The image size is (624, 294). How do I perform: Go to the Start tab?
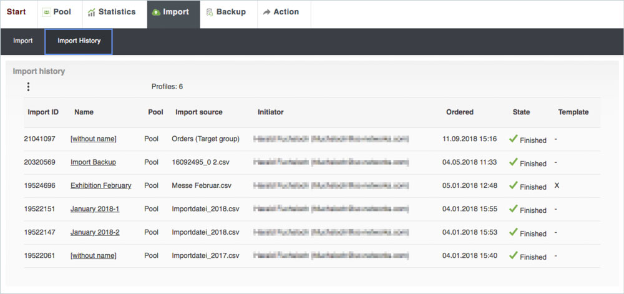coord(16,12)
